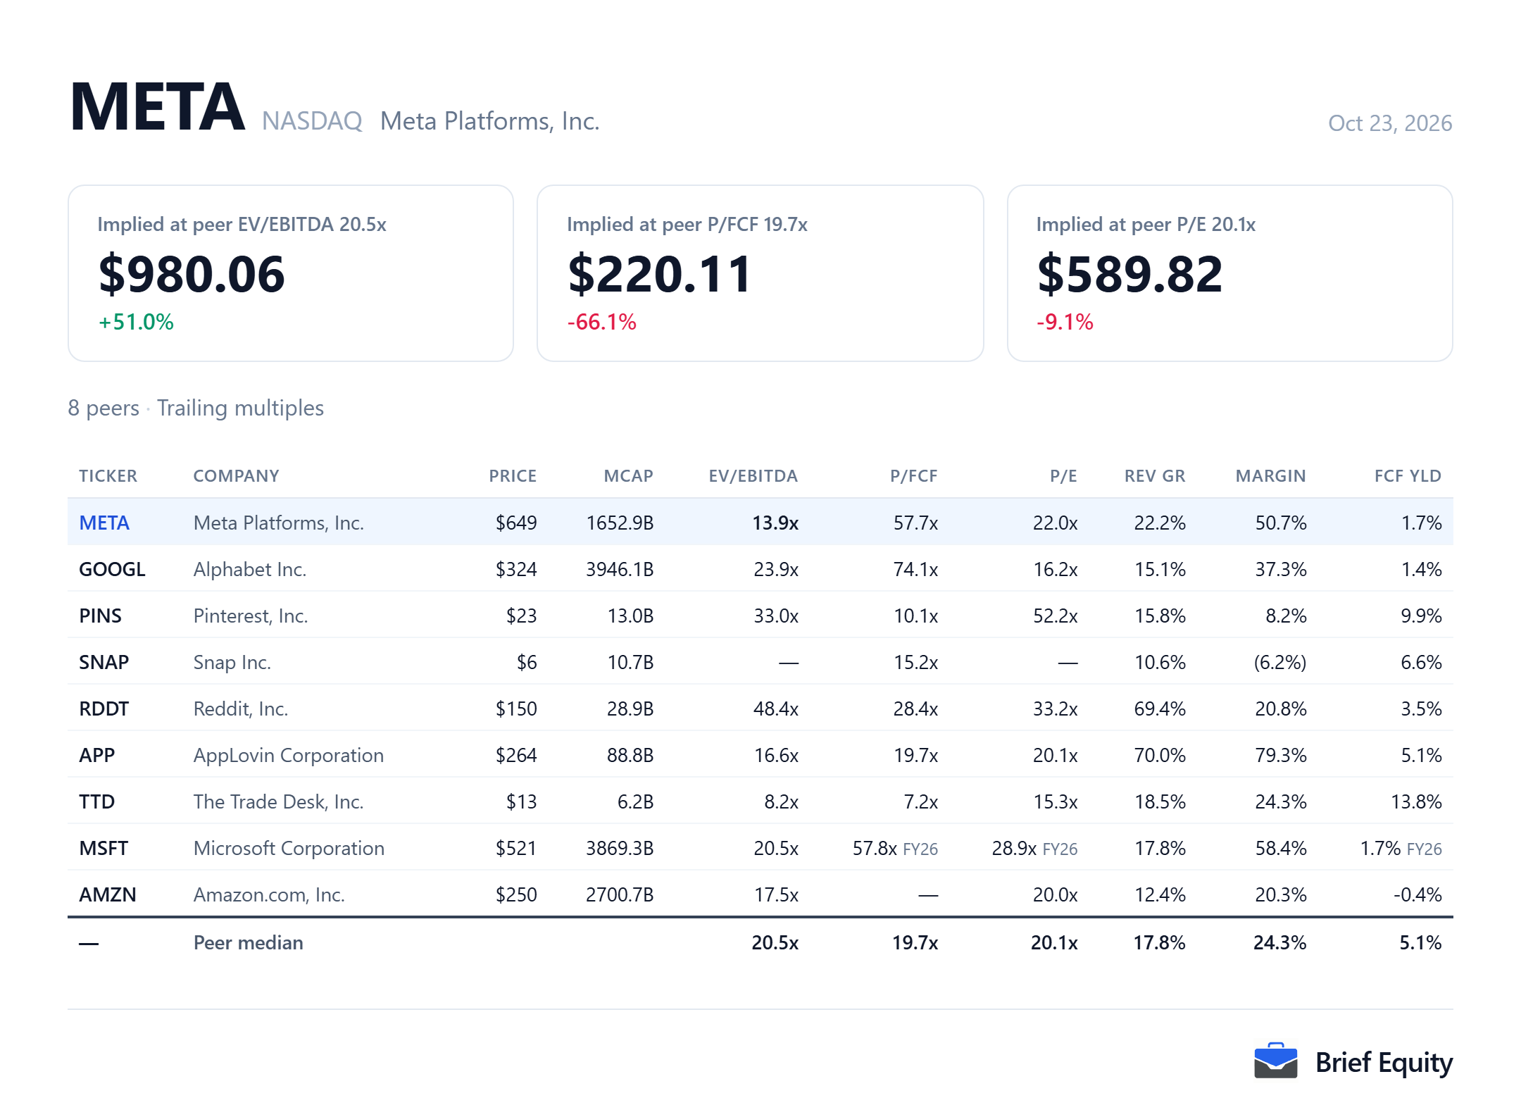Screen dimensions: 1521x1117
Task: Click the NASDAQ exchange label
Action: coord(312,121)
